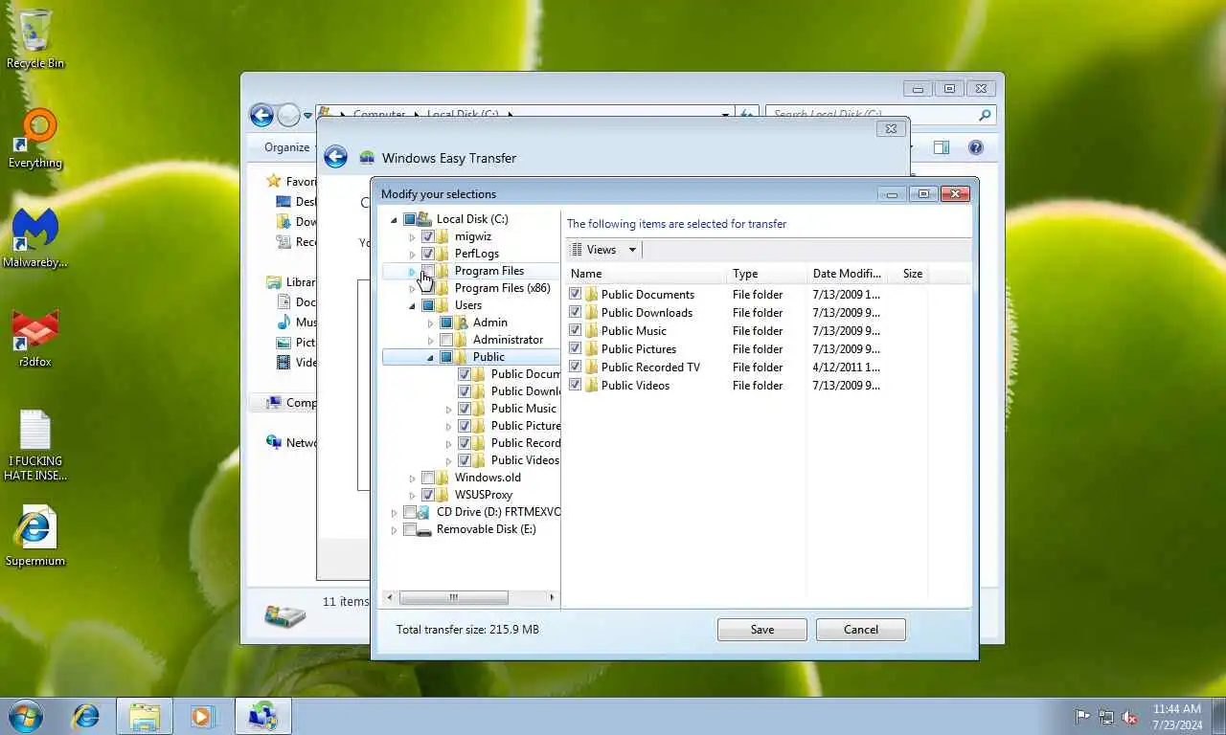Sort by the Type column header
The height and width of the screenshot is (735, 1226).
click(767, 274)
